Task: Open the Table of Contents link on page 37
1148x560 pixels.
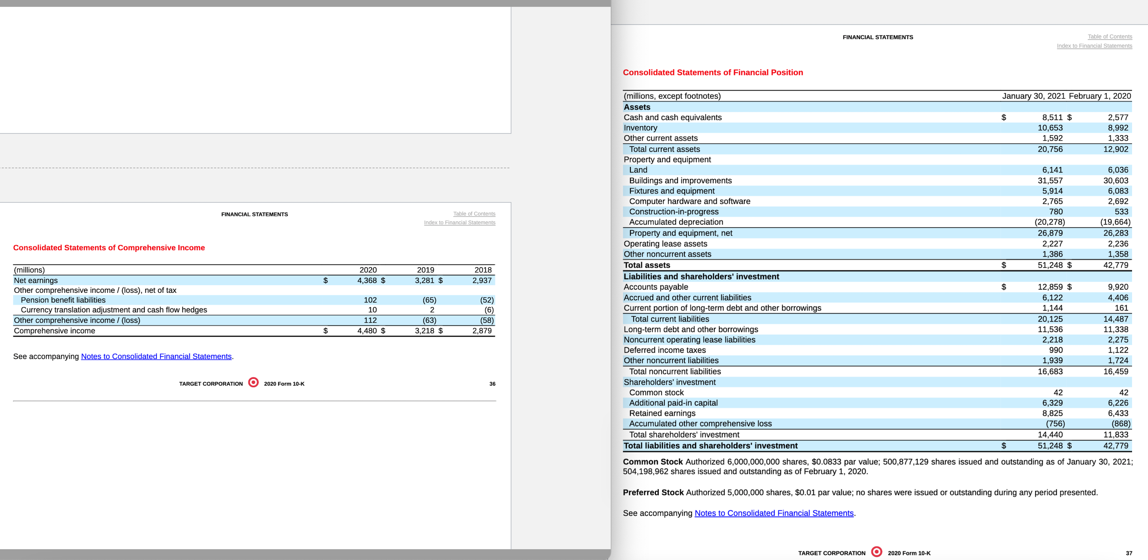Action: 1110,36
